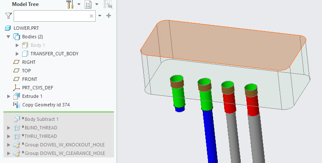Click the filter funnel icon
Screen dimensions: 322x163
pos(9,16)
